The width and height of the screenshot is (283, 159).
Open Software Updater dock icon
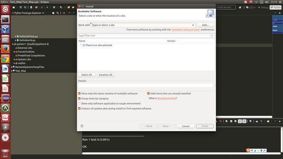[x=5, y=108]
